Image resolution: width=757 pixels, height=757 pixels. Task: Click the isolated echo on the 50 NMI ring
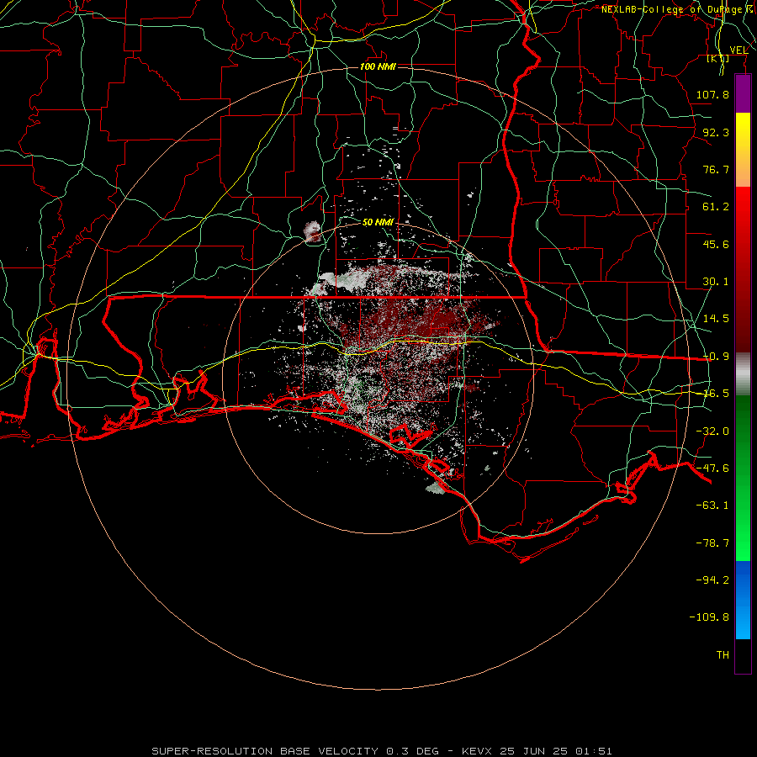(x=313, y=231)
